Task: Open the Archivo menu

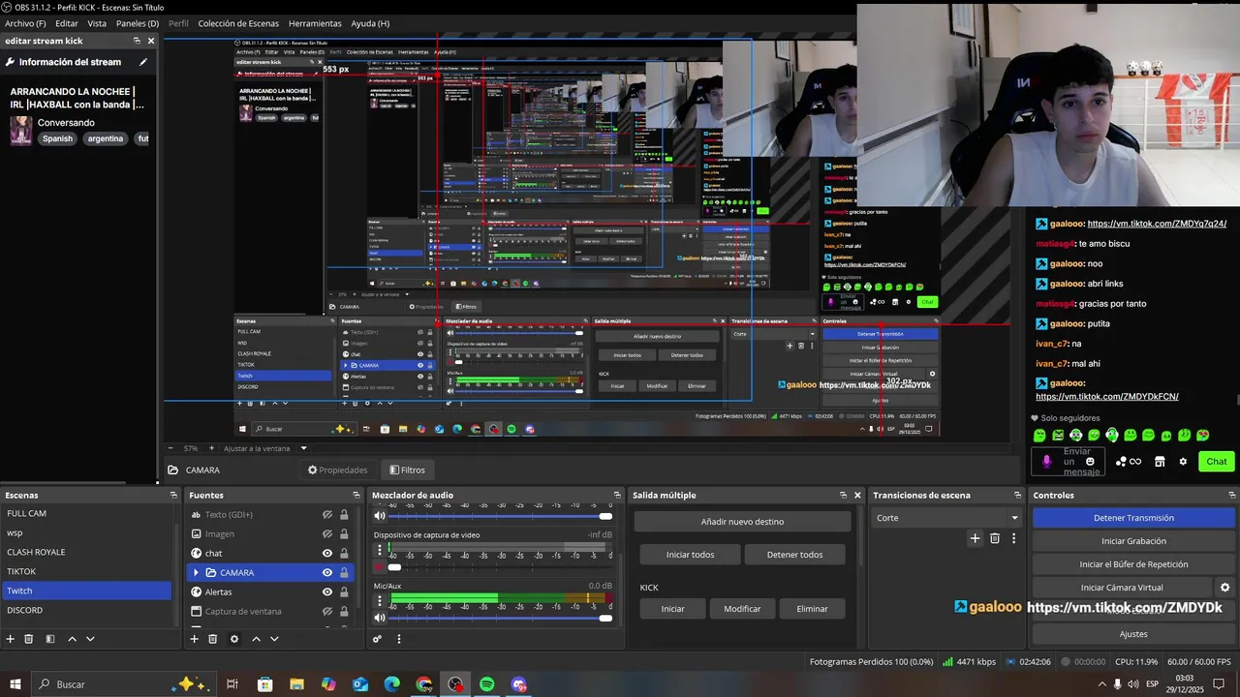Action: [25, 23]
